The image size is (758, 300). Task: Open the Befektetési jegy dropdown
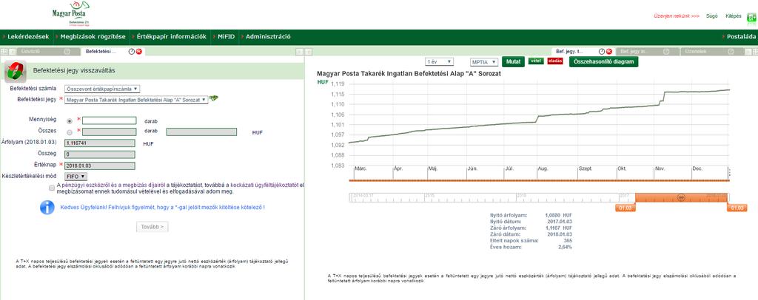tap(136, 100)
